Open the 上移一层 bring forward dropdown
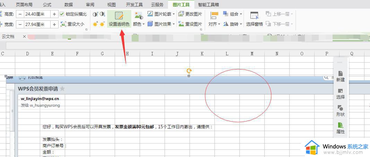This screenshot has width=370, height=157. tap(279, 14)
